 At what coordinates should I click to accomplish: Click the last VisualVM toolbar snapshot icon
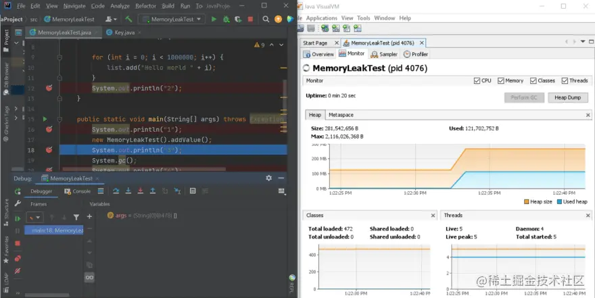(x=358, y=28)
